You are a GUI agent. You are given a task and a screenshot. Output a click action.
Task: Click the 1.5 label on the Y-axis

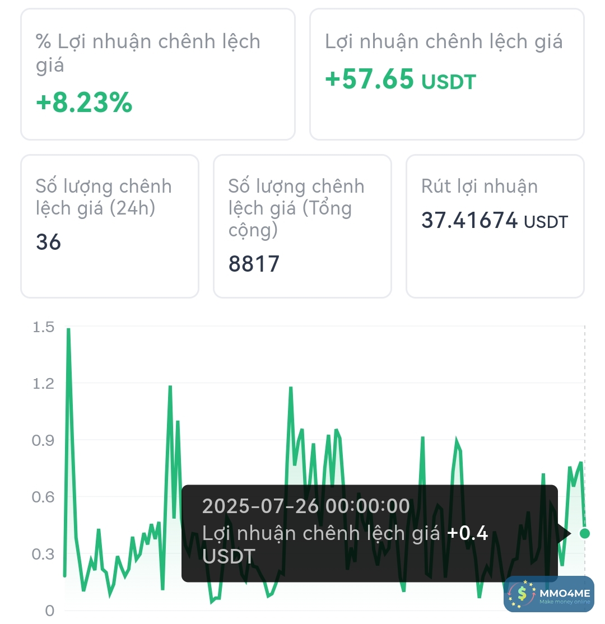click(44, 327)
